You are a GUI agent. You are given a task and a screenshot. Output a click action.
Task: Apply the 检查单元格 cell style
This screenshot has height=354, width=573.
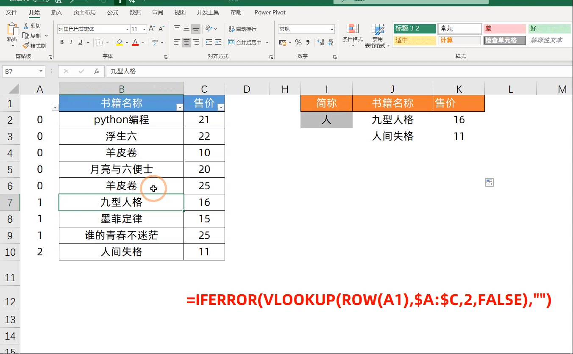pos(505,41)
